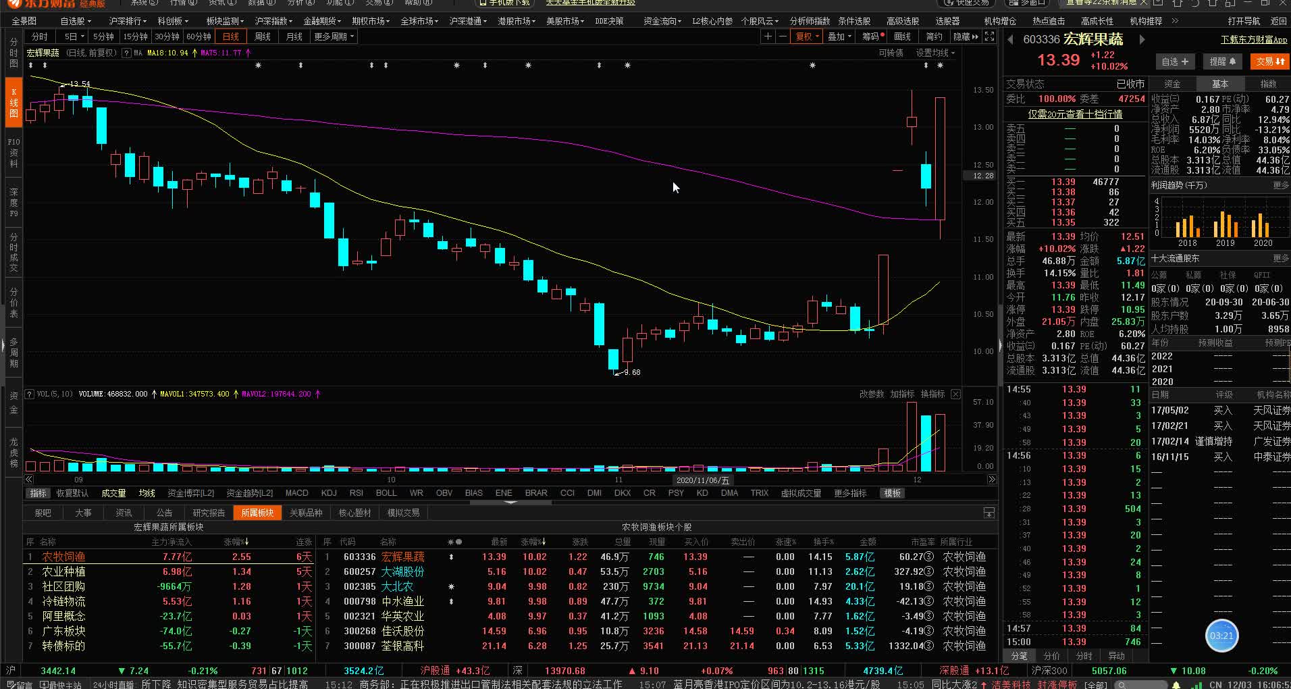The height and width of the screenshot is (689, 1291).
Task: Jump chart to latest date arrow
Action: [x=991, y=480]
